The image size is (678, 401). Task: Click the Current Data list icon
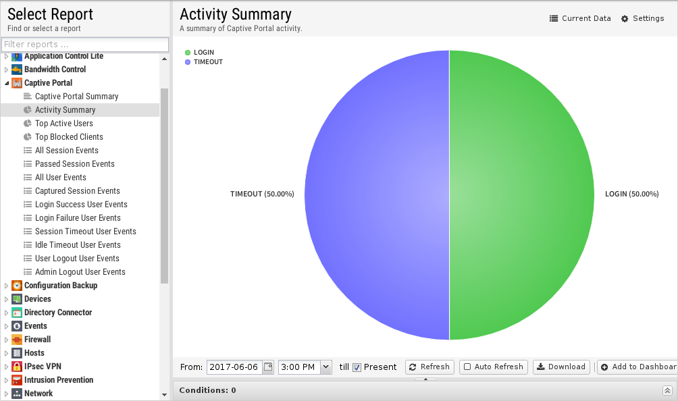(554, 19)
